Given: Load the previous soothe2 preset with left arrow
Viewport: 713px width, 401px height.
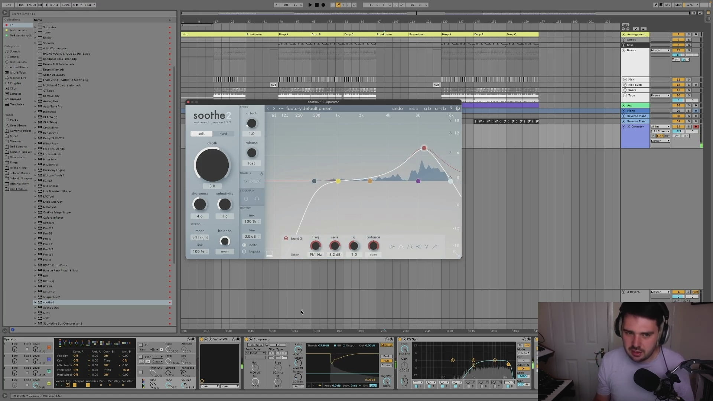Looking at the screenshot, I should point(268,109).
